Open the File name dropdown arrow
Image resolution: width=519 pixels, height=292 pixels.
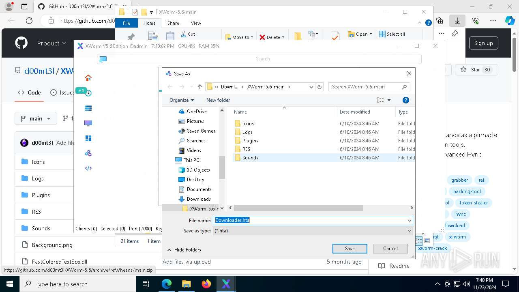coord(409,220)
